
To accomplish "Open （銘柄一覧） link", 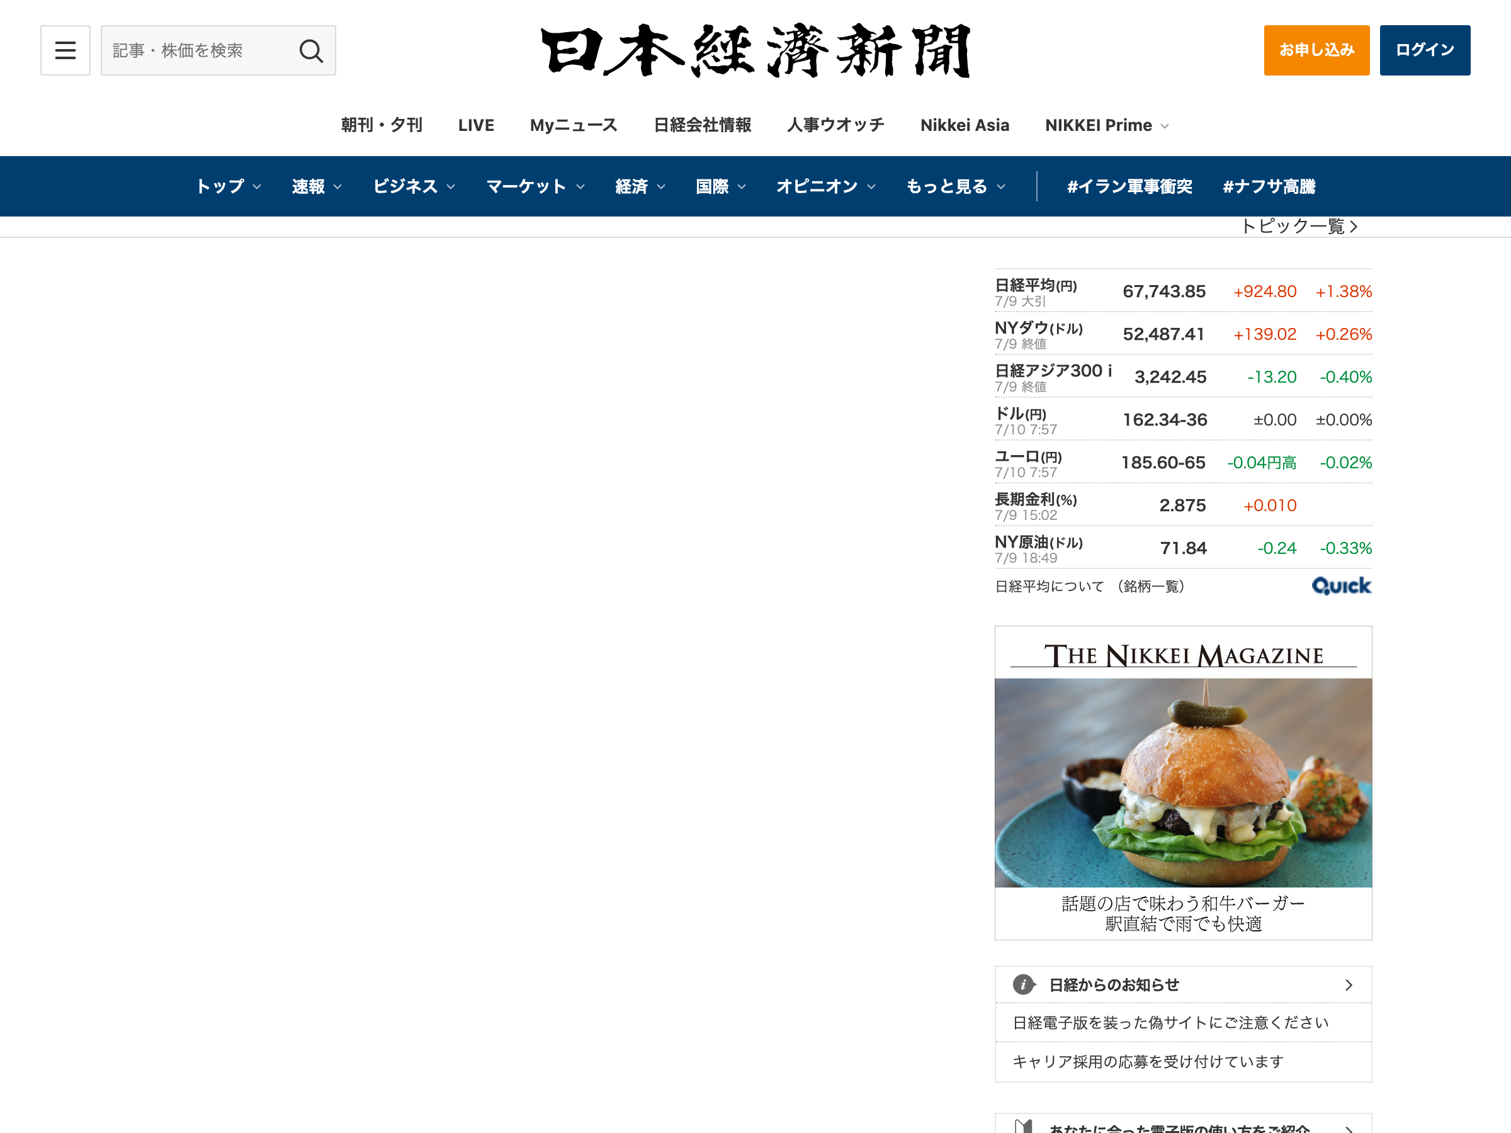I will pos(1151,587).
